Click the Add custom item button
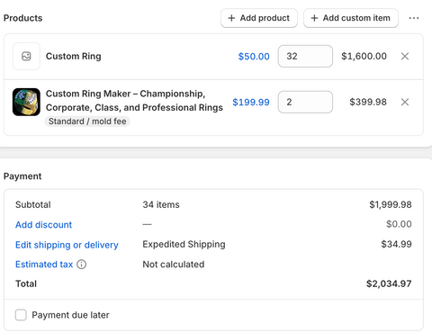 [x=351, y=18]
